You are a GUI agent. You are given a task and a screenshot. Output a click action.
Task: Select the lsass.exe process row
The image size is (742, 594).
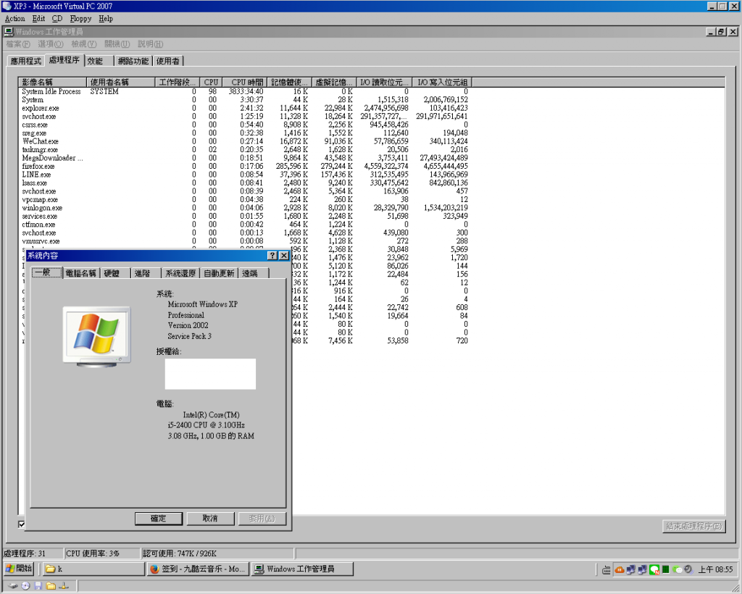pos(245,183)
